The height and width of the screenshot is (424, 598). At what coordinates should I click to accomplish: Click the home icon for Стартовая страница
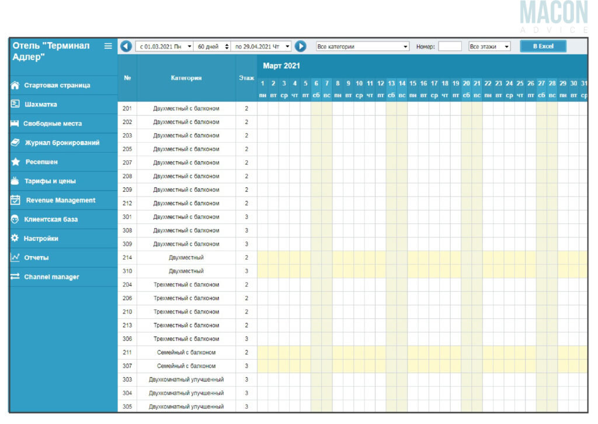[x=15, y=85]
